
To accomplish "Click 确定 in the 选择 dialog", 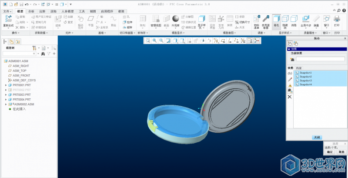I will 330,152.
